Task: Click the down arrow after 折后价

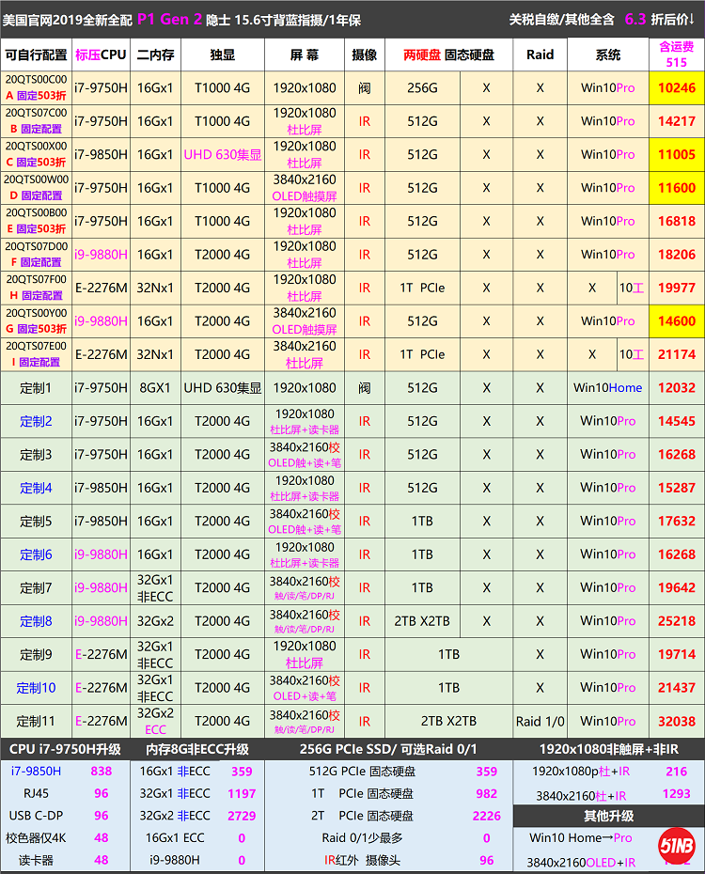Action: 697,19
